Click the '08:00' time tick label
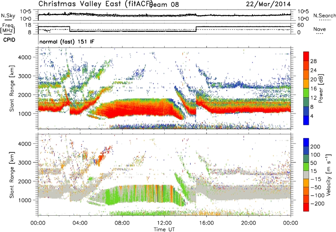The width and height of the screenshot is (336, 232). [122, 223]
